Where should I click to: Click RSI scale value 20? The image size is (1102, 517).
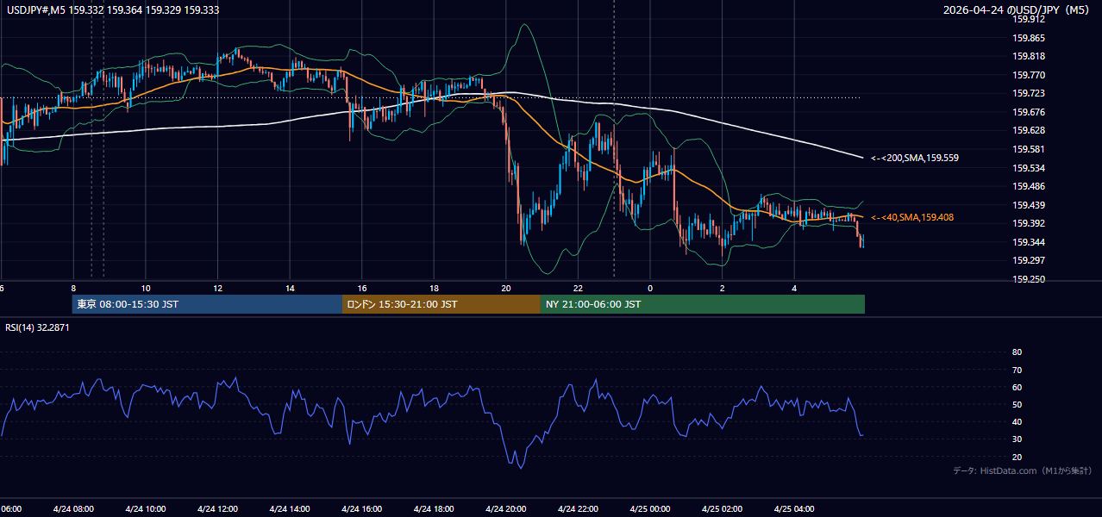(1017, 458)
